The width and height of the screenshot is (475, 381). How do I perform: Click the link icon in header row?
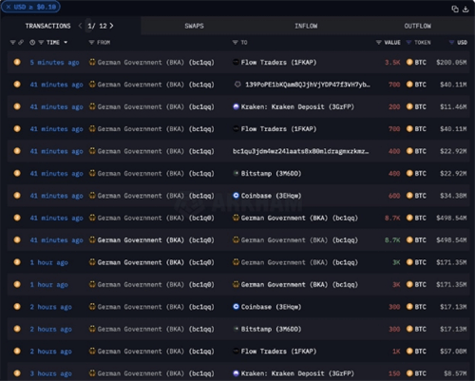21,43
